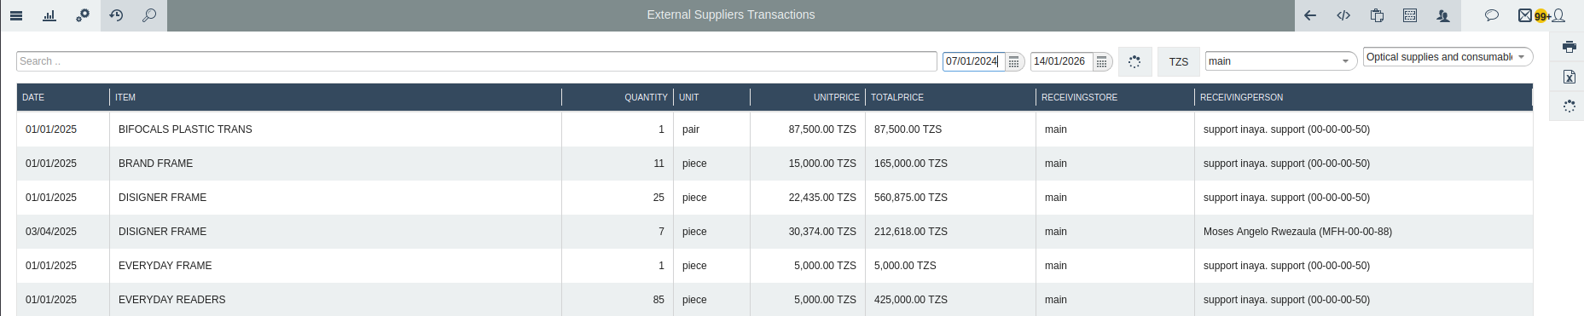1584x316 pixels.
Task: Click the TZS currency button
Action: 1179,61
